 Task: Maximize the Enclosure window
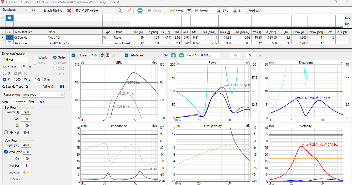335,2
